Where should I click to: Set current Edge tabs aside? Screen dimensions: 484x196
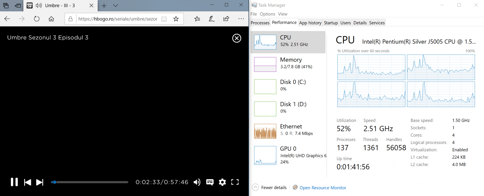click(x=18, y=5)
